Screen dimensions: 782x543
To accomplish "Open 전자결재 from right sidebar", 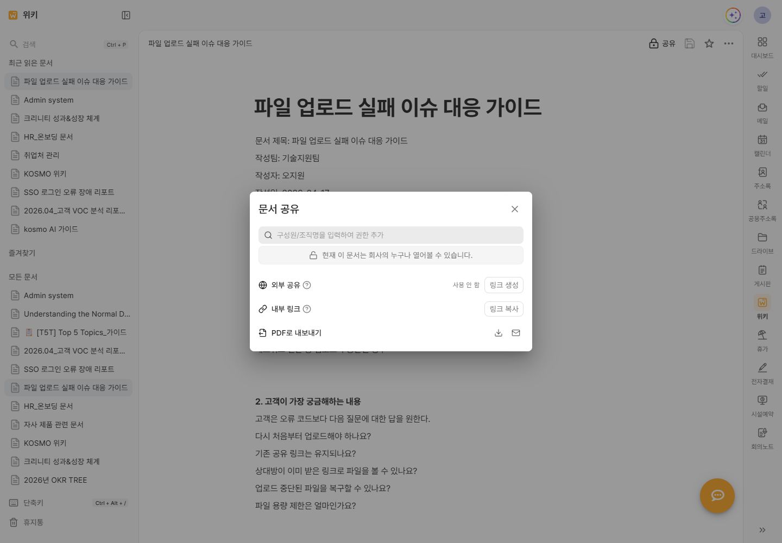I will (x=762, y=373).
